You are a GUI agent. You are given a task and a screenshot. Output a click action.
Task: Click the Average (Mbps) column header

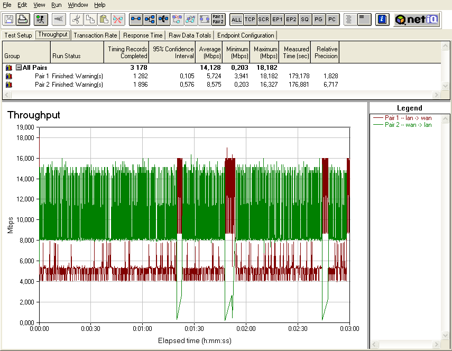click(210, 52)
